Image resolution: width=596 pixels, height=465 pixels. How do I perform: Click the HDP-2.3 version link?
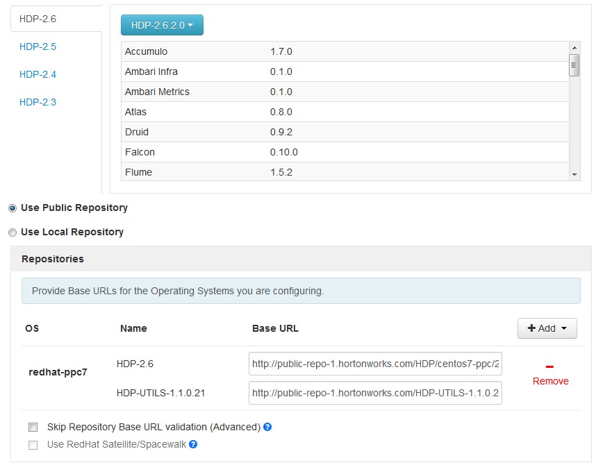coord(38,102)
